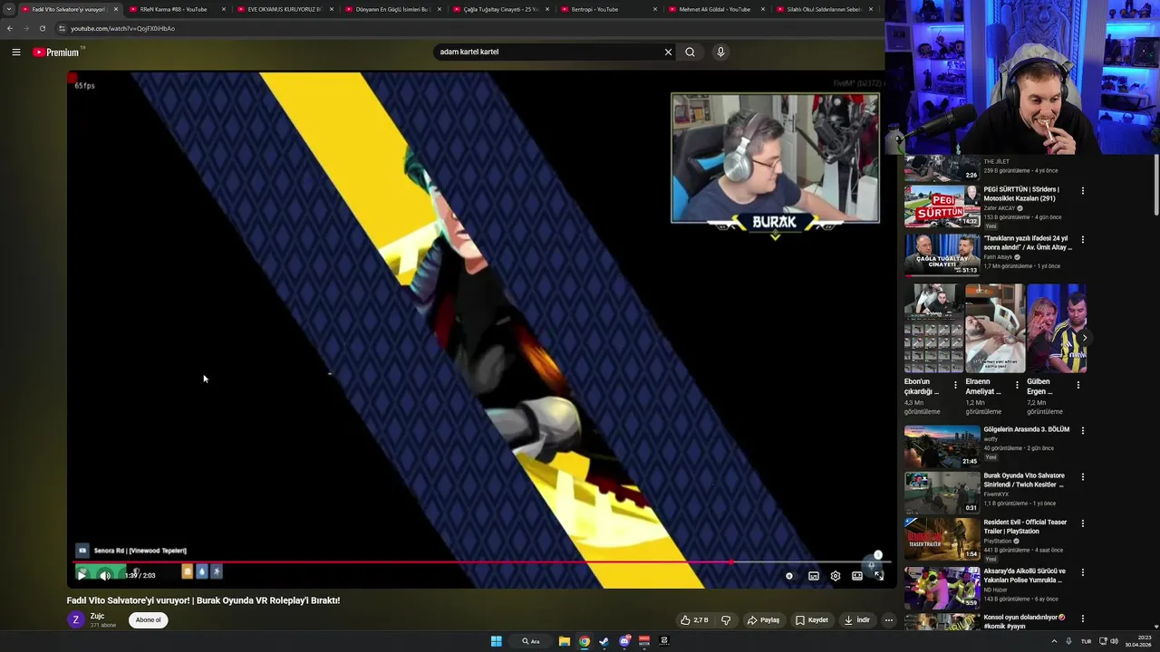Like the video (2,7 B)
This screenshot has width=1160, height=652.
[694, 620]
